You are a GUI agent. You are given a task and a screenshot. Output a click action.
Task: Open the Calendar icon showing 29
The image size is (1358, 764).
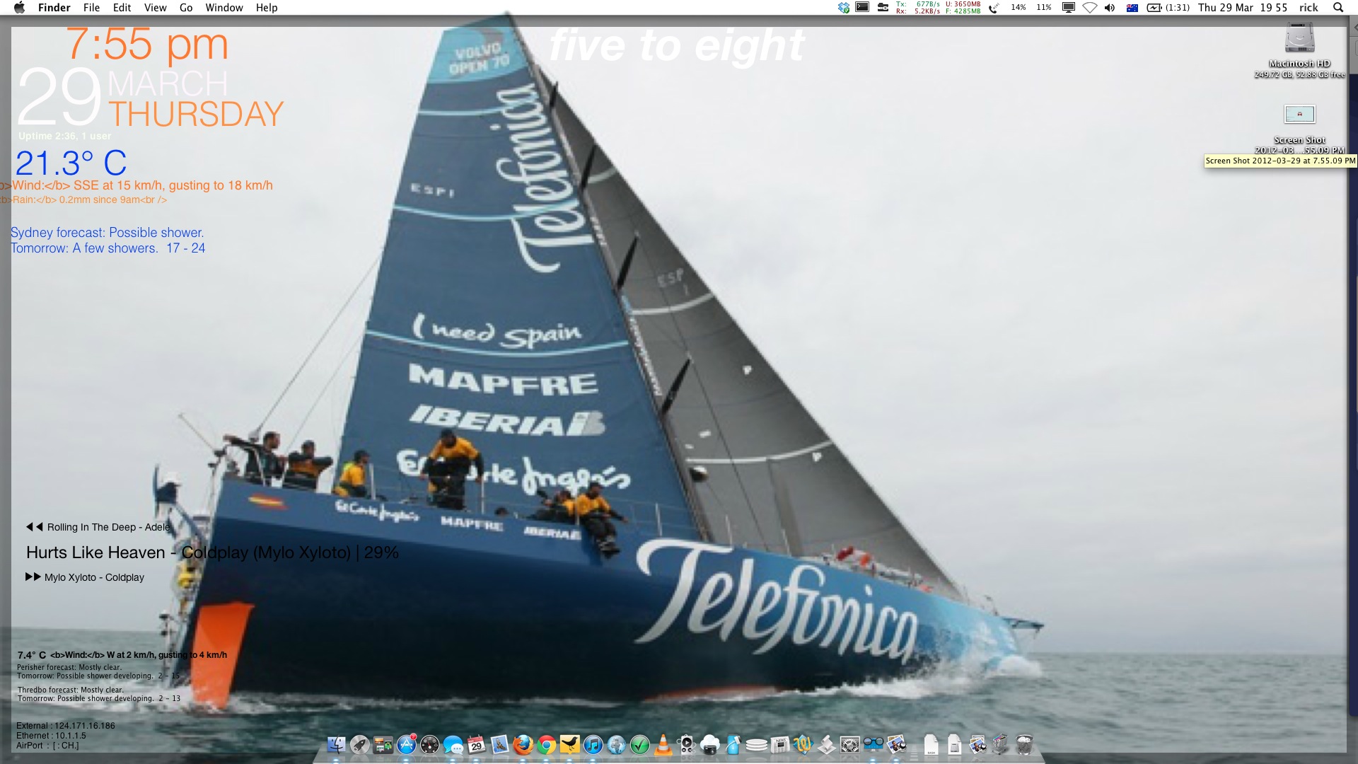pyautogui.click(x=476, y=744)
